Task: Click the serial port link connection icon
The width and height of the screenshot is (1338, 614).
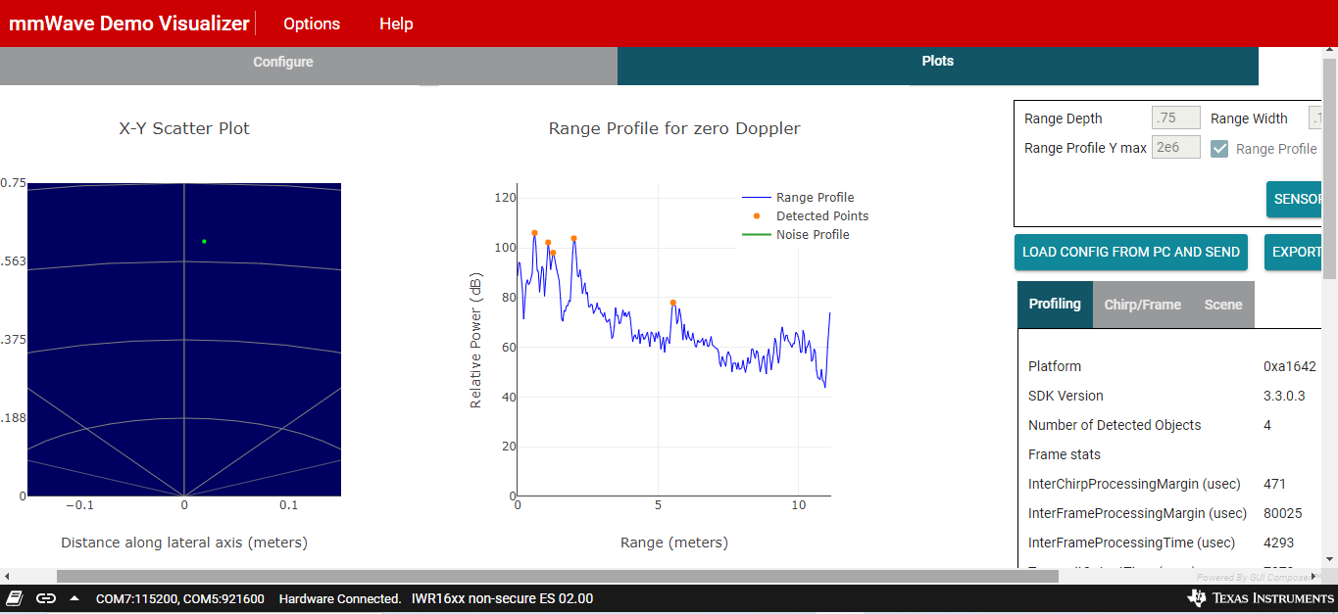Action: (x=46, y=598)
